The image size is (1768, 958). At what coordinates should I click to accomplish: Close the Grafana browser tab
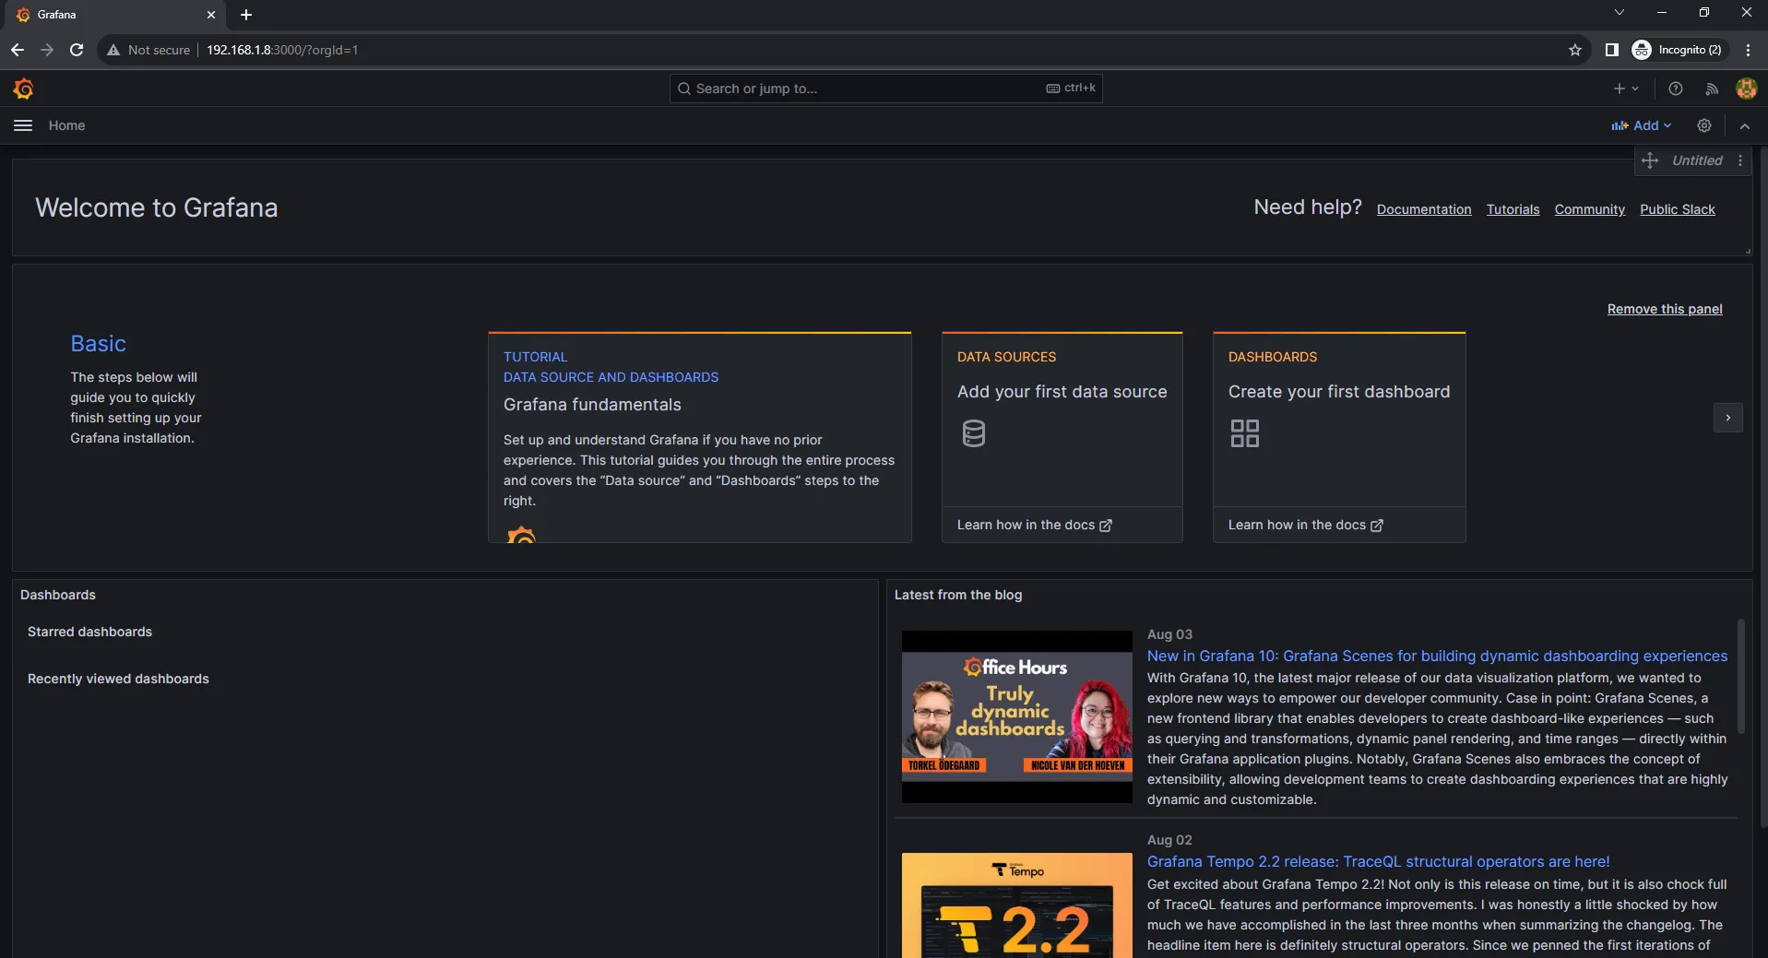pos(211,15)
